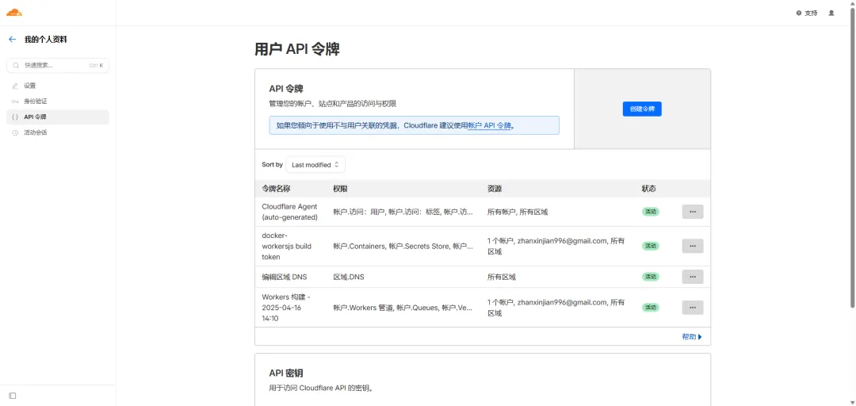Image resolution: width=856 pixels, height=406 pixels.
Task: Click the page vertical scrollbar
Action: pos(852,159)
